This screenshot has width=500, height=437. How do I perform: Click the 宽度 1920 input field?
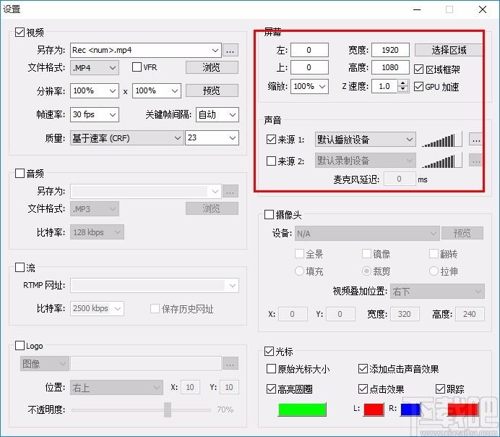coord(390,50)
